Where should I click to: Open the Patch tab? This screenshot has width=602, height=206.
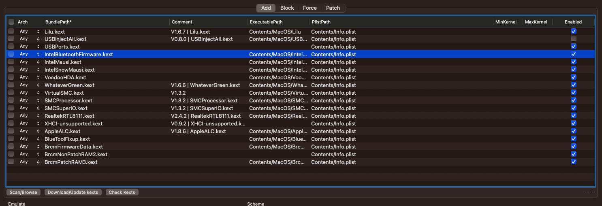(x=333, y=8)
